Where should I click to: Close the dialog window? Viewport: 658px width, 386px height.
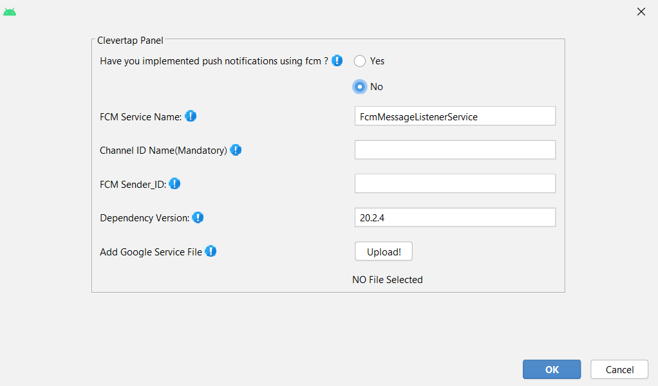pyautogui.click(x=641, y=12)
